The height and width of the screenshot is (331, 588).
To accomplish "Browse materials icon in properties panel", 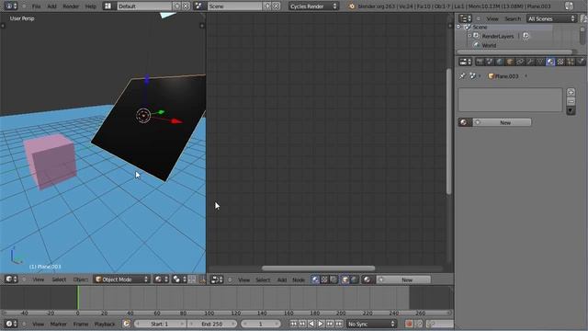I will (x=465, y=122).
